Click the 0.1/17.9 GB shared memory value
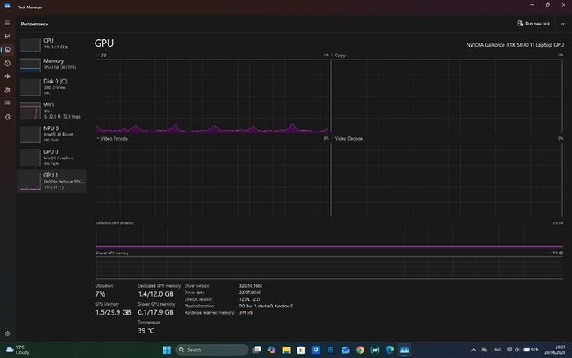Viewport: 572px width, 358px height. pos(155,312)
